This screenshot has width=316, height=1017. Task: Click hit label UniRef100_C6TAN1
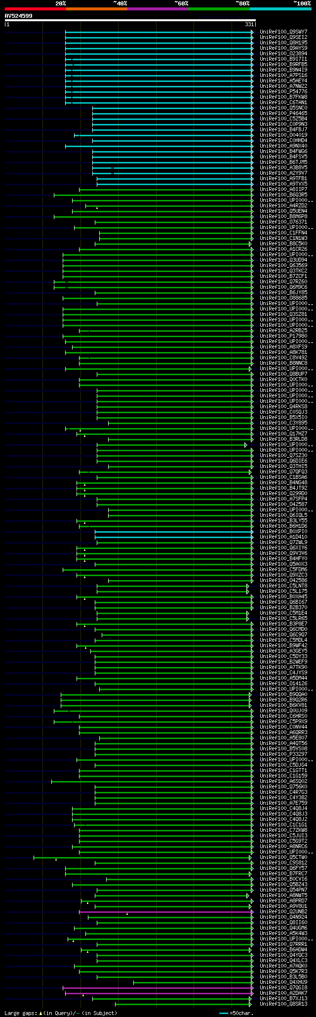(283, 103)
